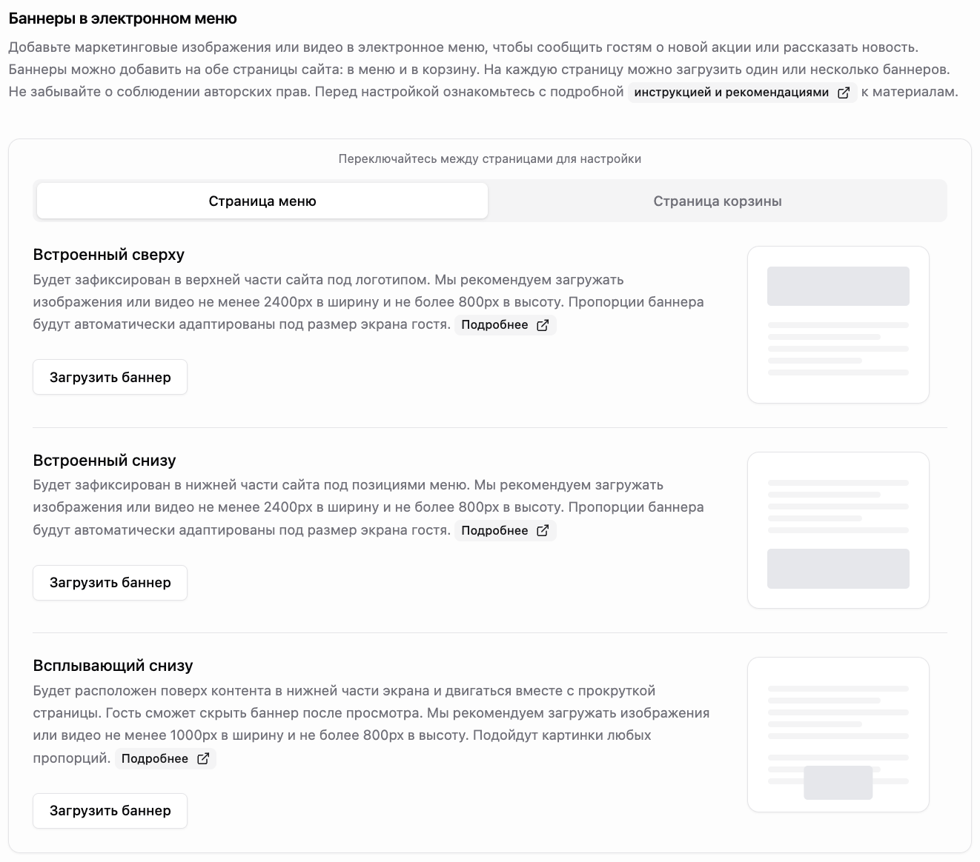Click external icon beside 'Подробнее' in Встроенный снизу
The image size is (980, 862).
pyautogui.click(x=543, y=530)
